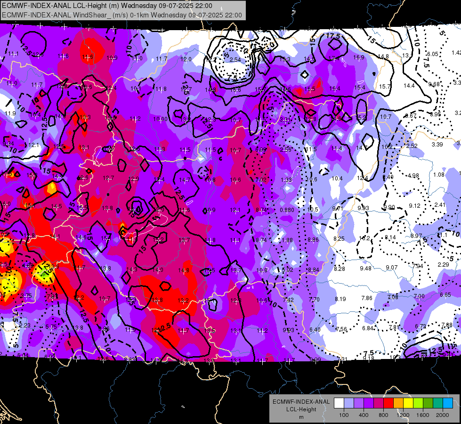Click the 2.29 grid value
This screenshot has width=461, height=424.
point(444,264)
